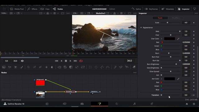199x112 pixels.
Task: Toggle keyframe diamond for Glow Spread
Action: [194, 72]
